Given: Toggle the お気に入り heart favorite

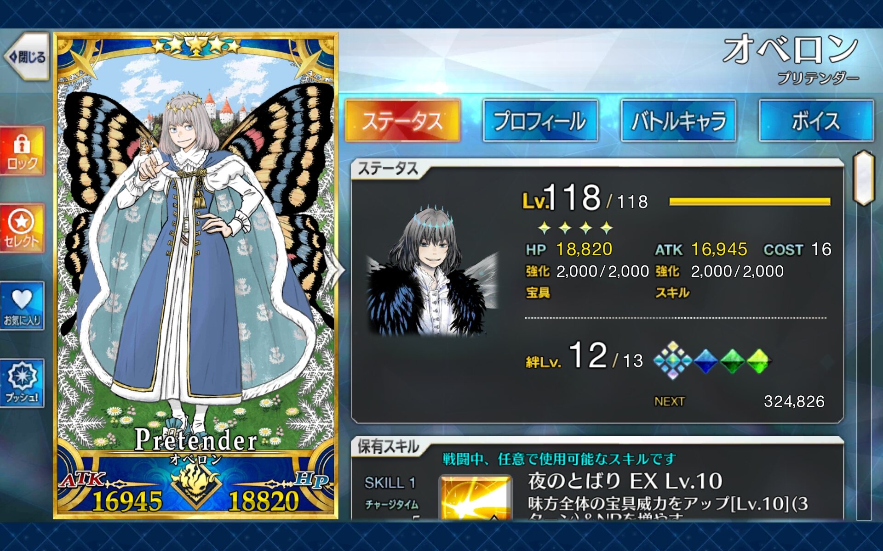Looking at the screenshot, I should [x=22, y=306].
